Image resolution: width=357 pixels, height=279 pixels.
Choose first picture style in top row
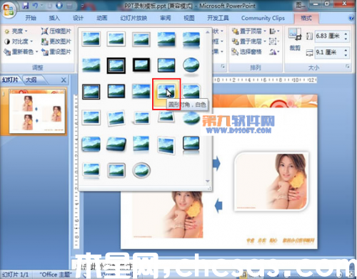tap(91, 39)
